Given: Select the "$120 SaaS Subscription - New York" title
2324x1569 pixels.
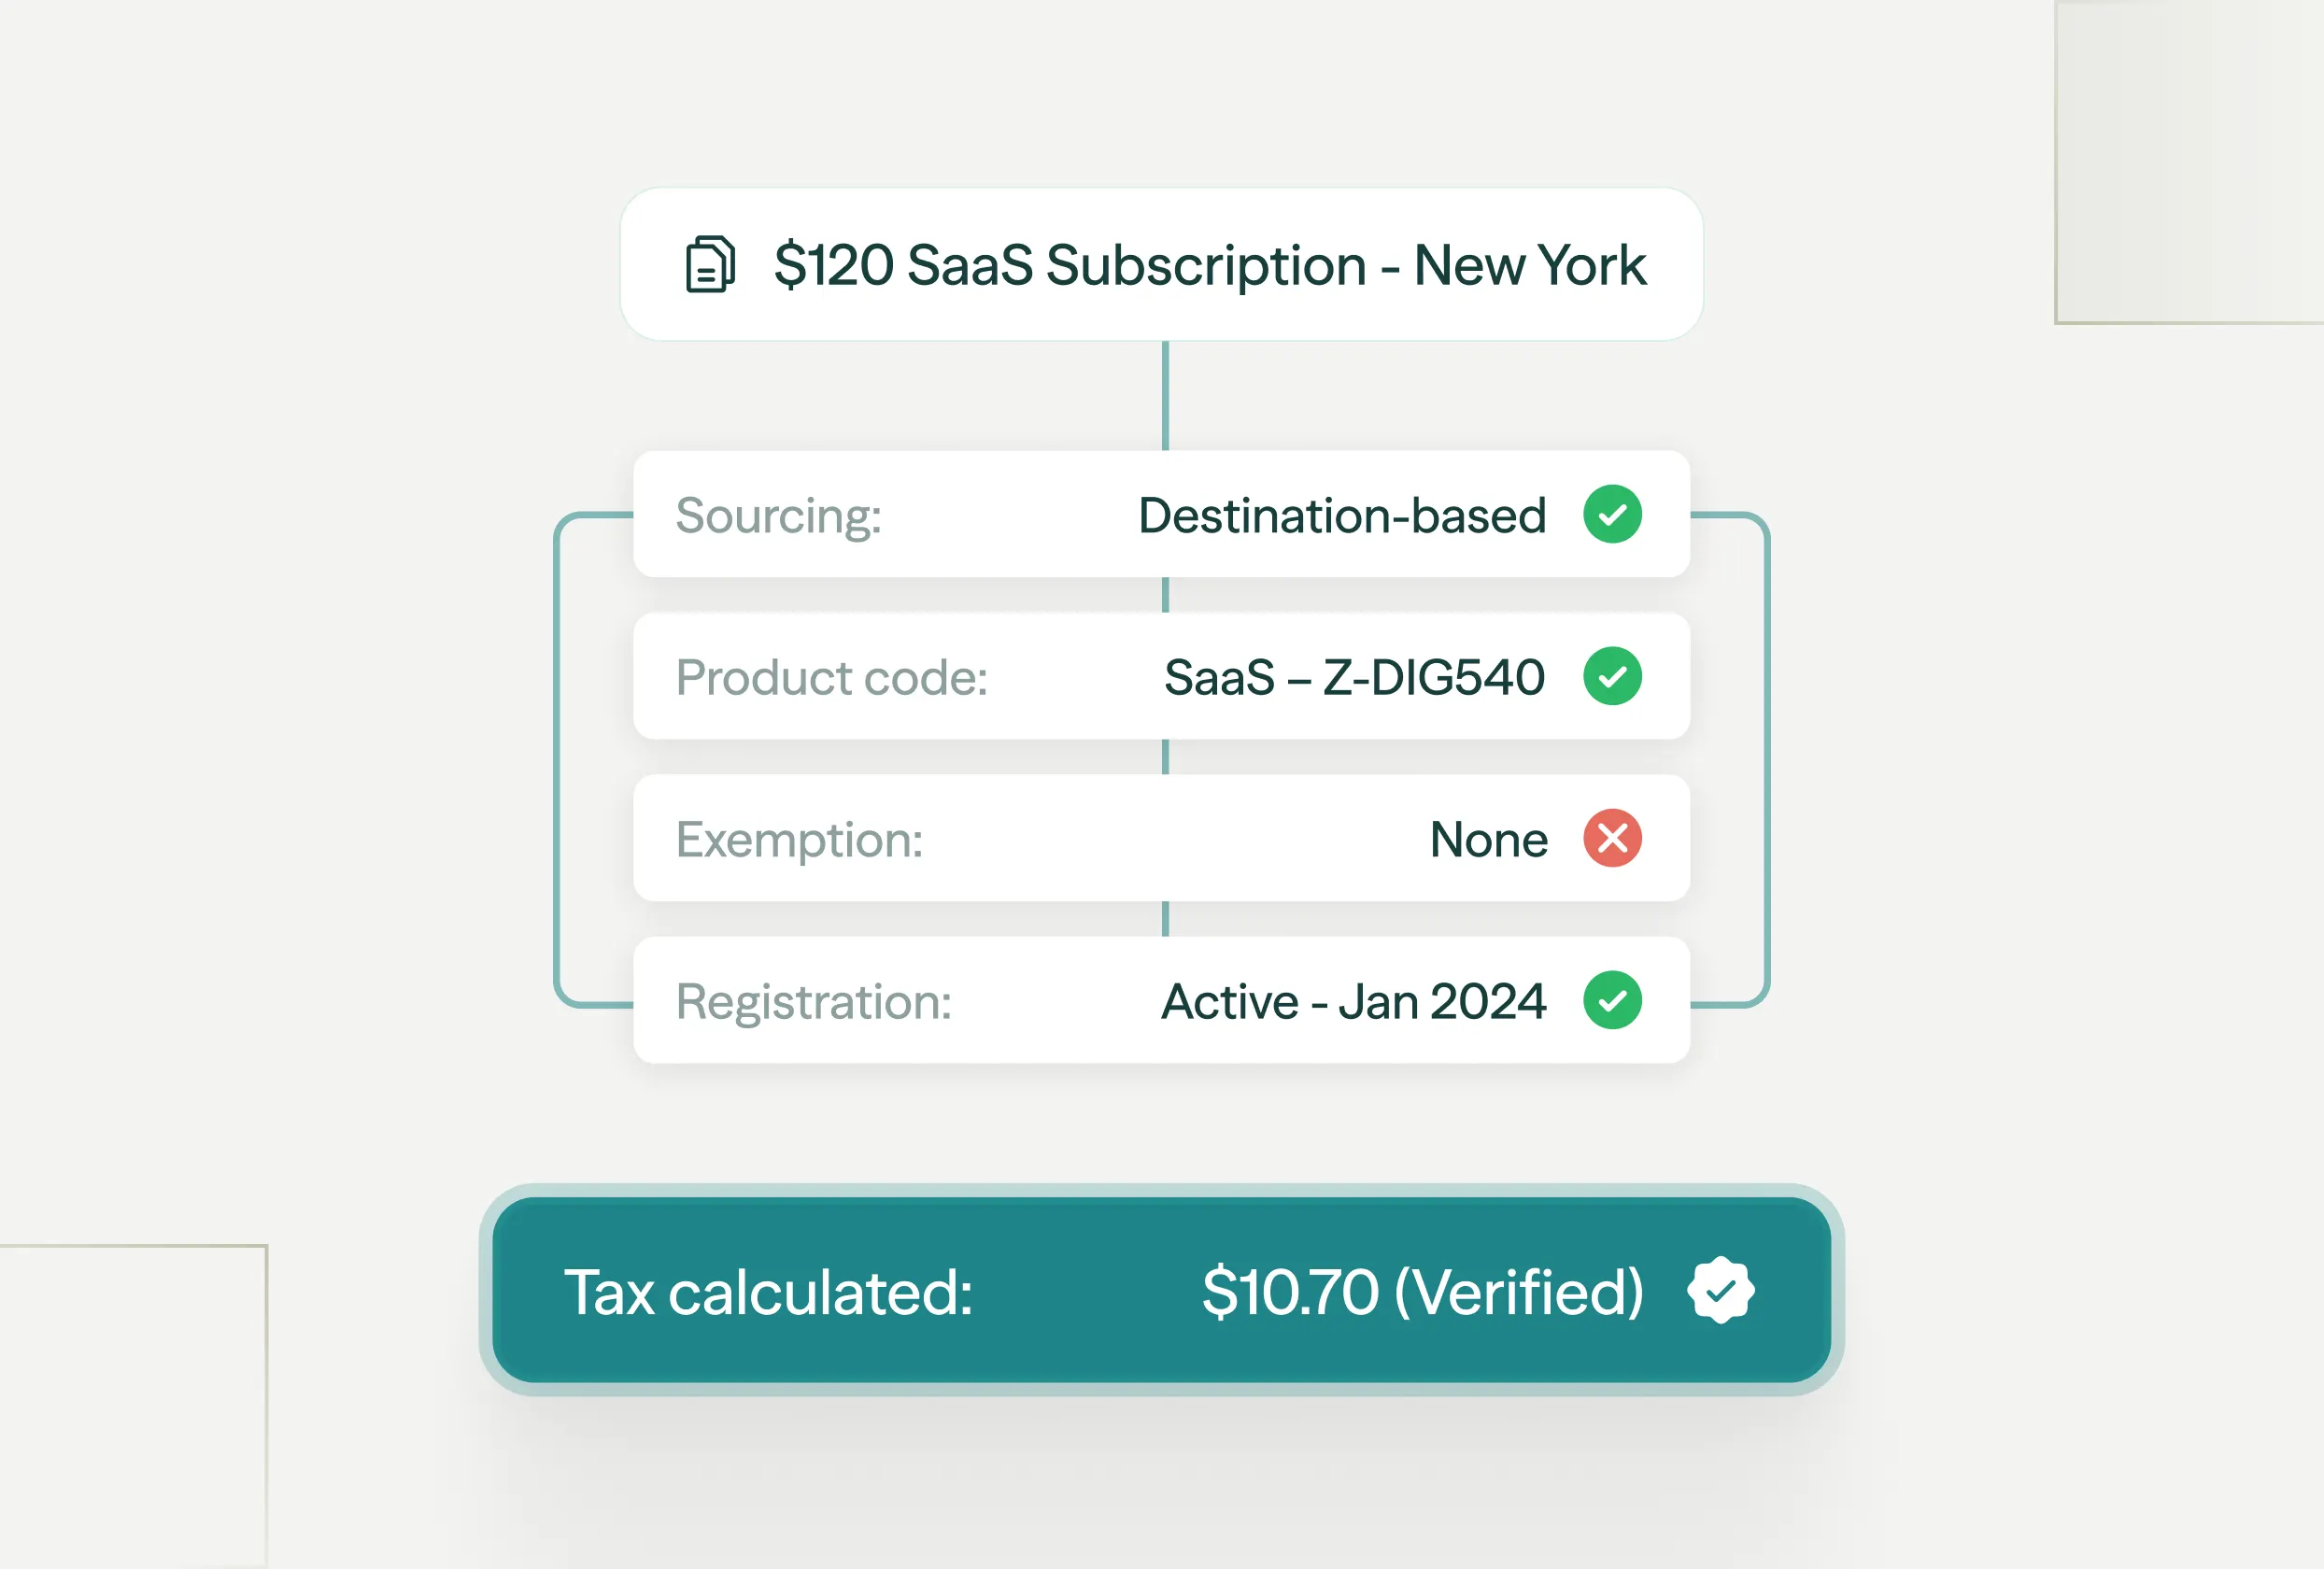Looking at the screenshot, I should (1210, 266).
